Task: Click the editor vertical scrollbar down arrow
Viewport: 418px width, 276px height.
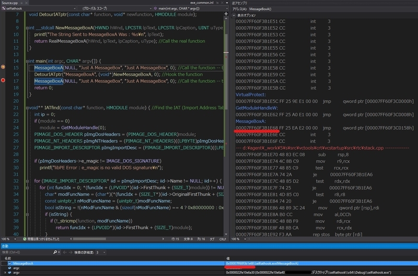Action: coord(226,234)
